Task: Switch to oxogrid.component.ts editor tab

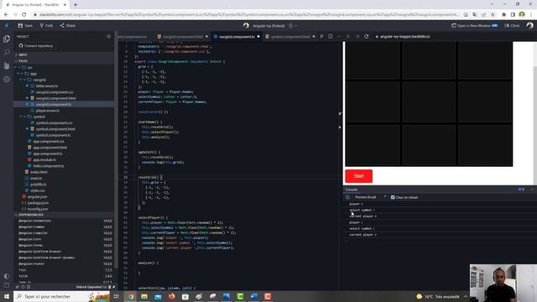Action: coord(237,37)
